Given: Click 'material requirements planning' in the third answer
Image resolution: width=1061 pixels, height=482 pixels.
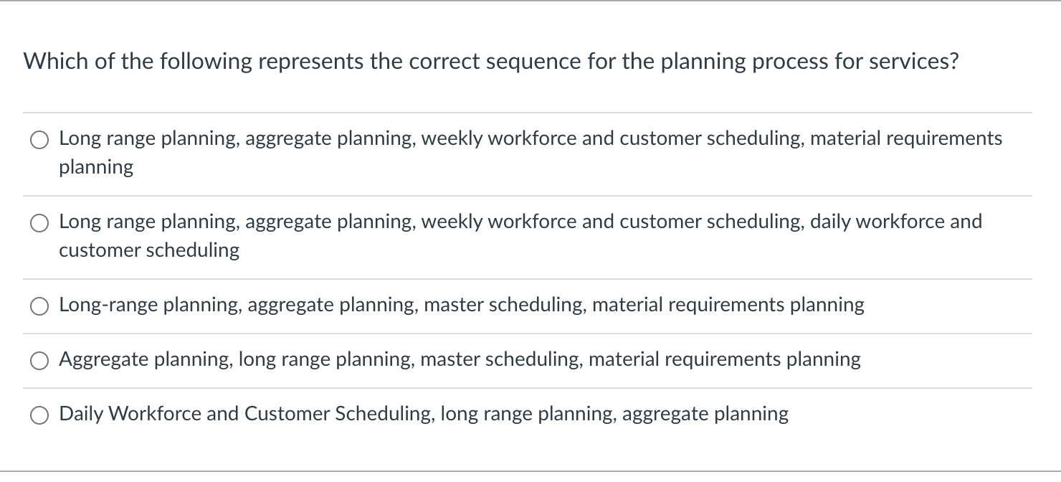Looking at the screenshot, I should pos(729,306).
